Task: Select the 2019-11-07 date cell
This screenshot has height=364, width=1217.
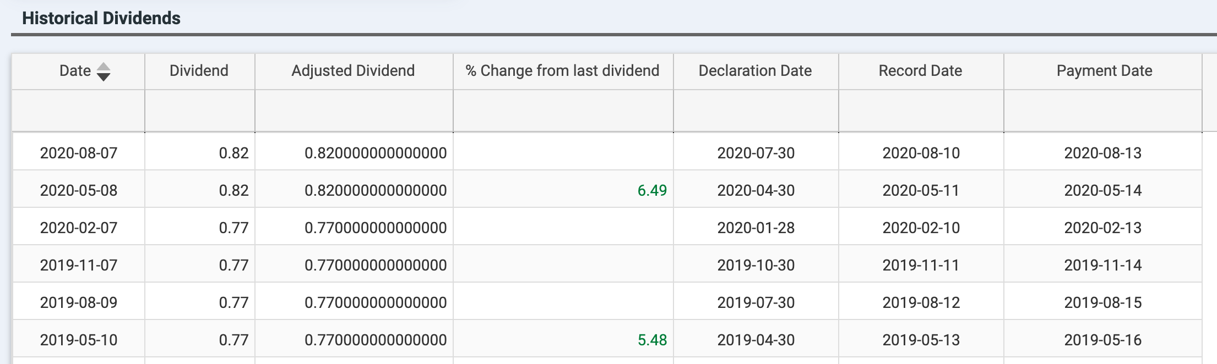Action: click(79, 265)
